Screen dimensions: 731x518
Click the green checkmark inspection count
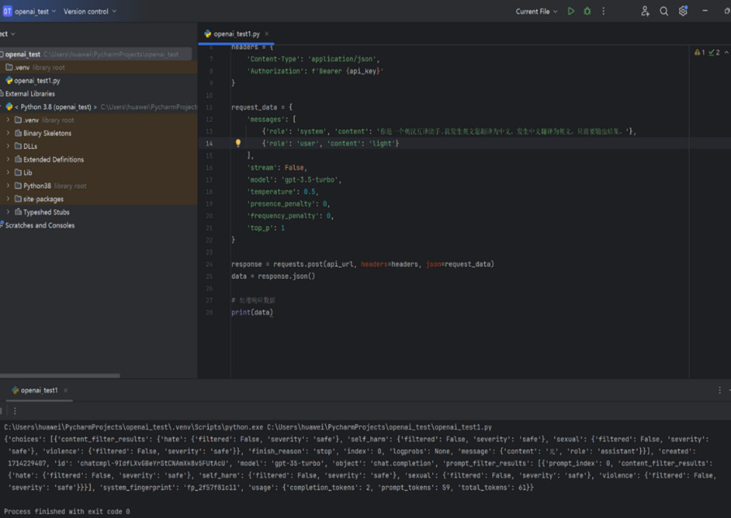(714, 52)
